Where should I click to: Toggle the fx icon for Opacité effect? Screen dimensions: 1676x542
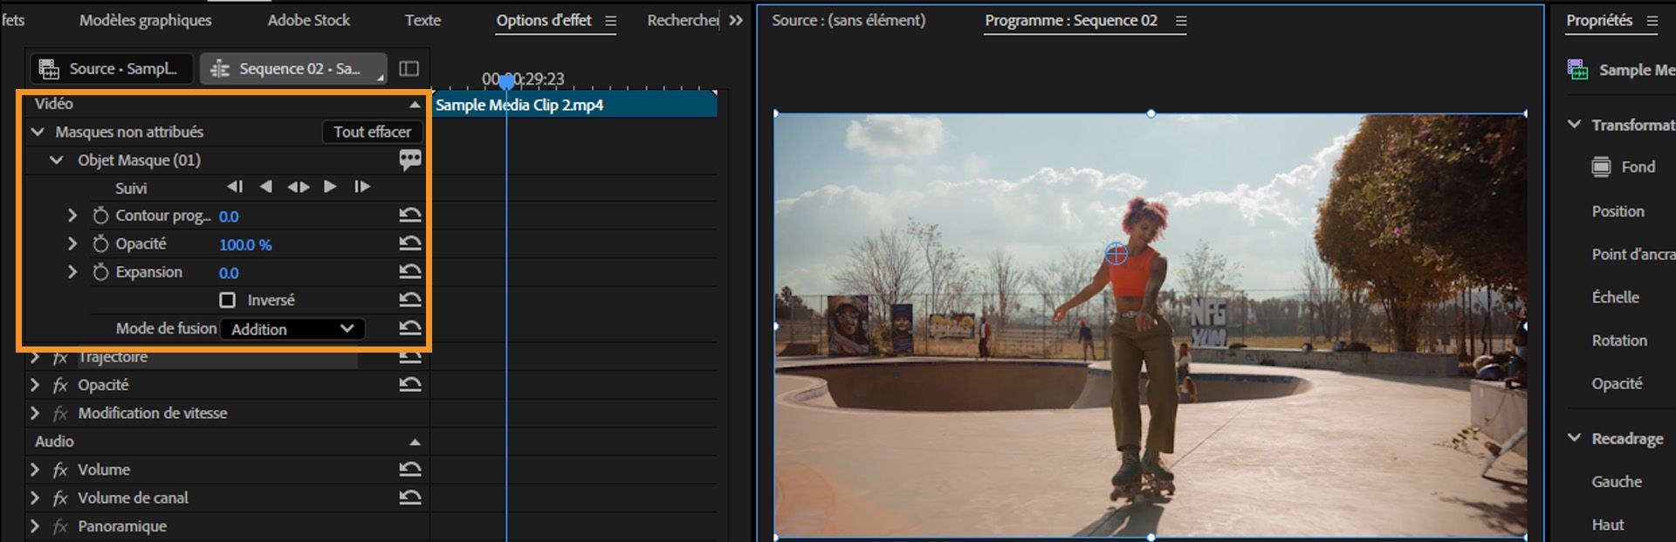coord(60,385)
